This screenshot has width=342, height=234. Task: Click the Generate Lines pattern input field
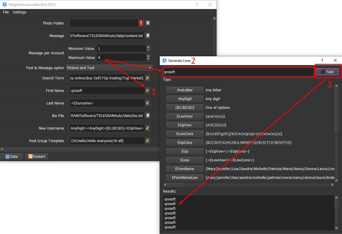238,72
